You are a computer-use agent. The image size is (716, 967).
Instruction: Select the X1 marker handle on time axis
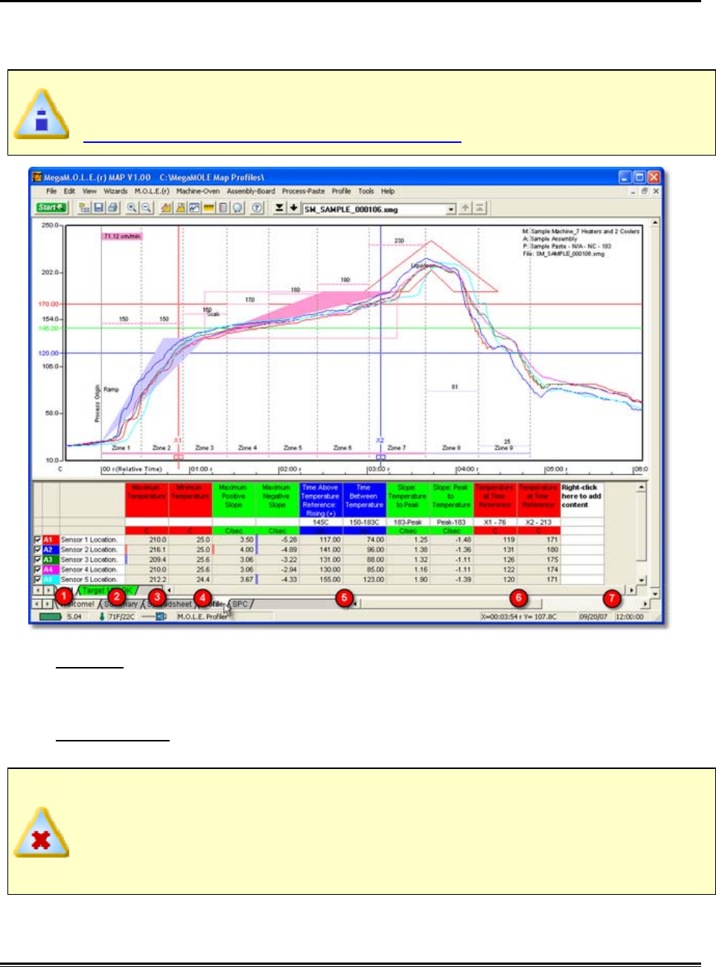pyautogui.click(x=179, y=457)
